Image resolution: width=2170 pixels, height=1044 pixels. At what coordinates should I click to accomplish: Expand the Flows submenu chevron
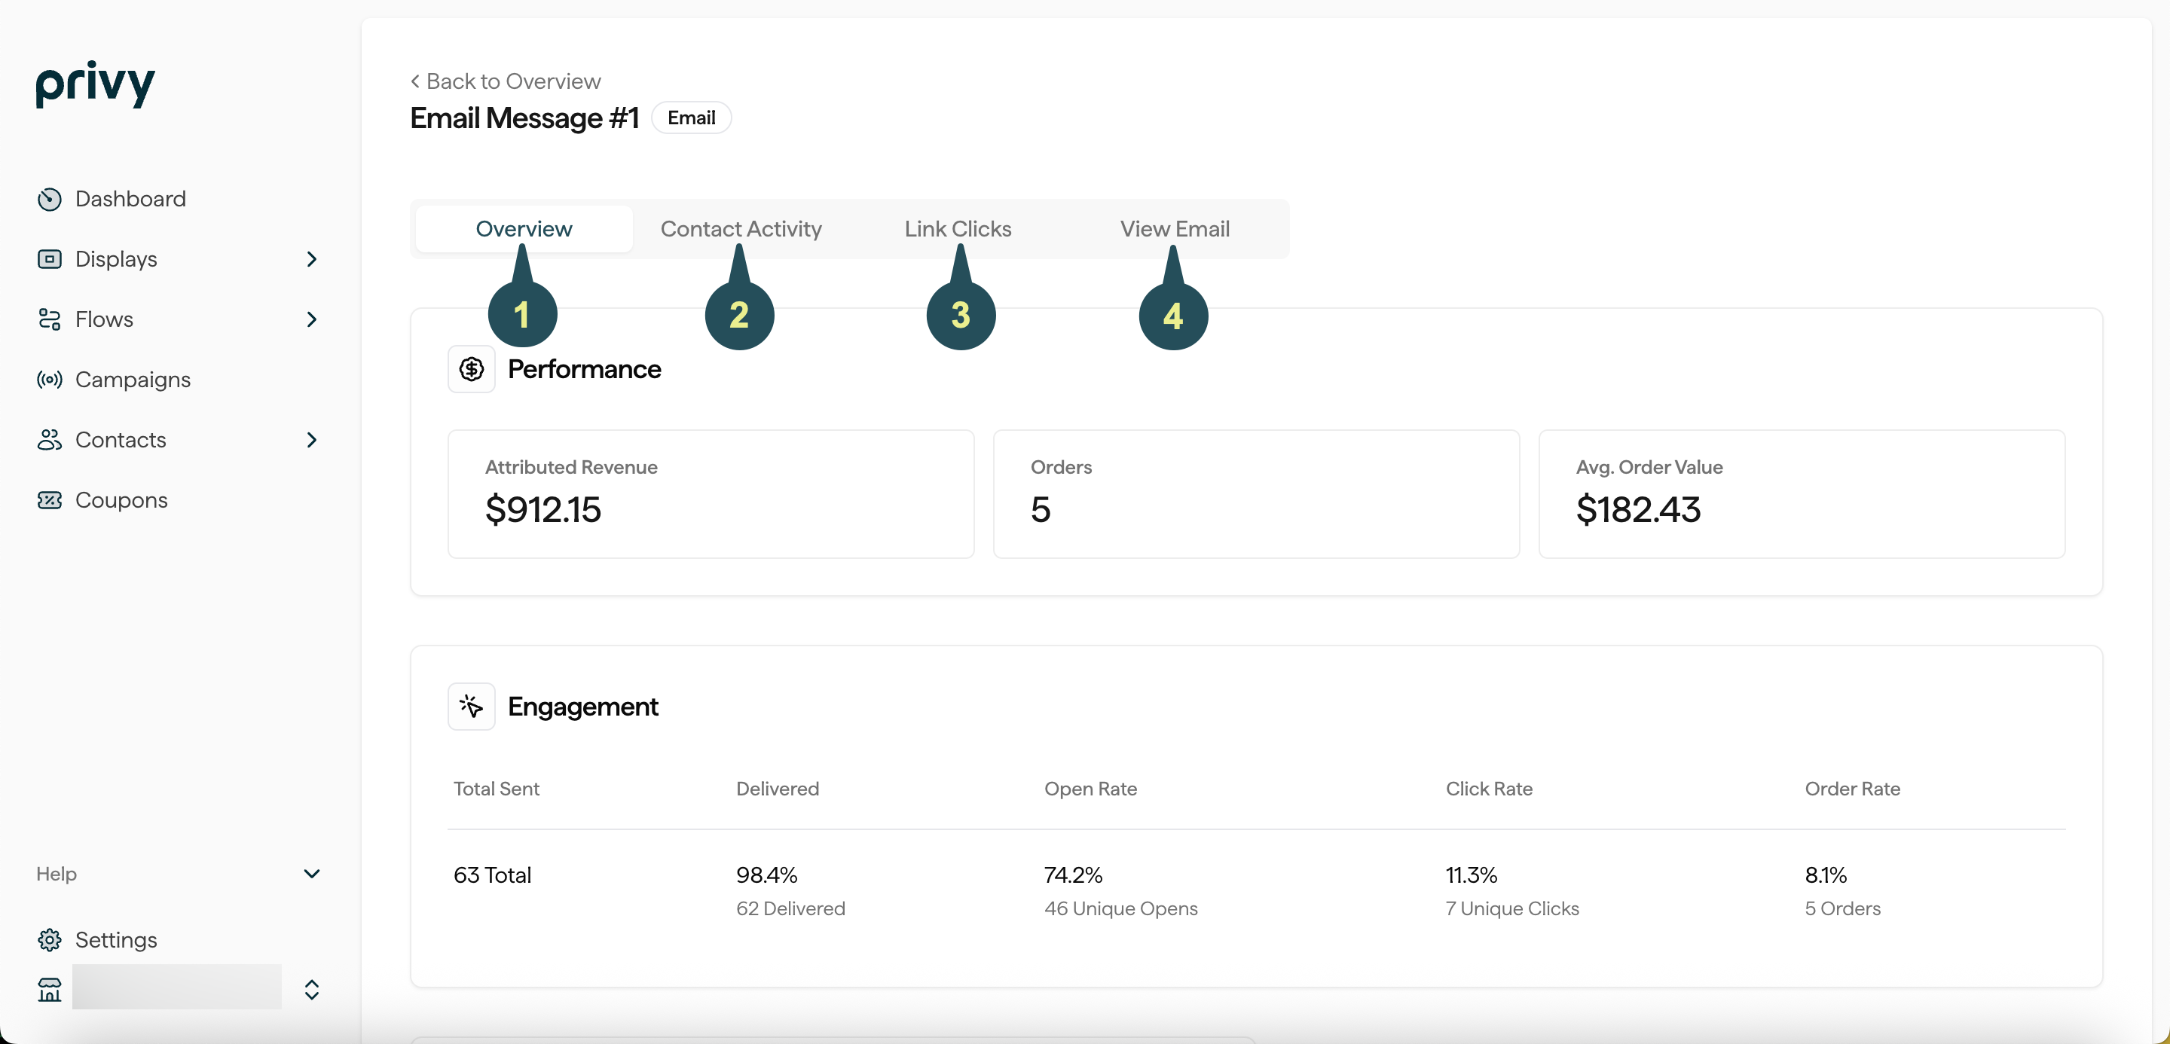(x=312, y=319)
